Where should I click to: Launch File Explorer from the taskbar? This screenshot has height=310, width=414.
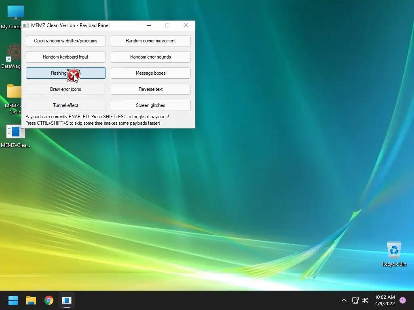click(x=31, y=300)
